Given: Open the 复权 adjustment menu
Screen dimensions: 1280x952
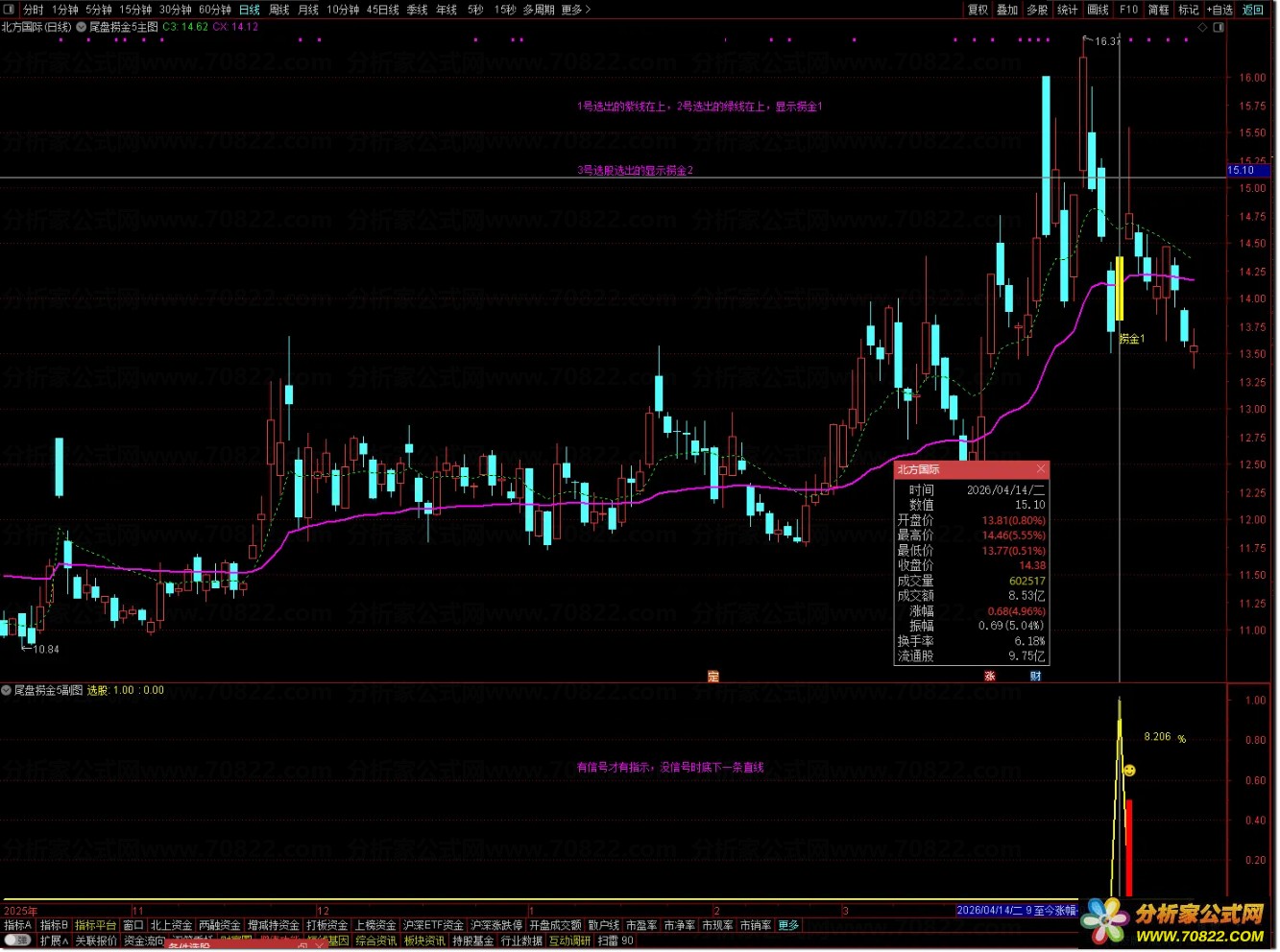Looking at the screenshot, I should pyautogui.click(x=978, y=10).
